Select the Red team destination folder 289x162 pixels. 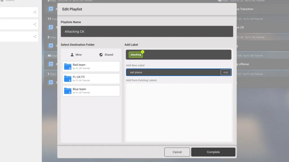[91, 66]
